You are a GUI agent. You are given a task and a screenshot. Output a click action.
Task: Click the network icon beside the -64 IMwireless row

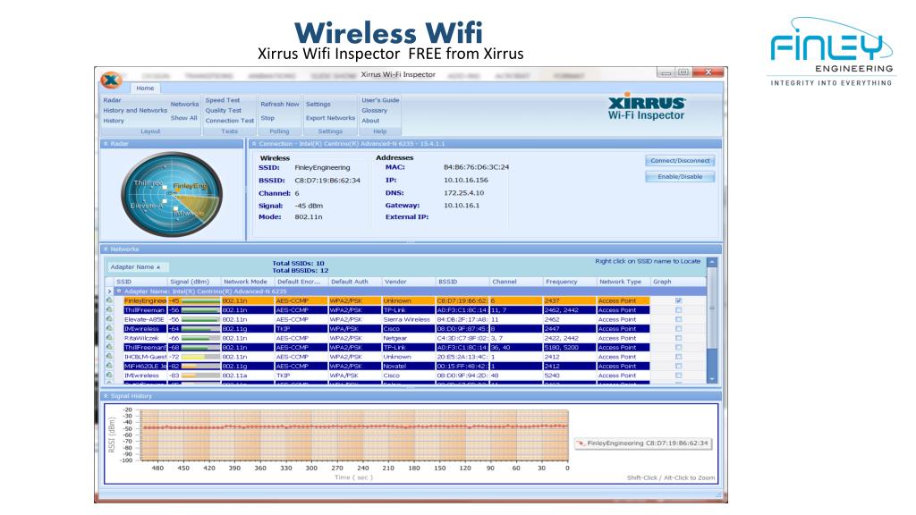point(109,329)
